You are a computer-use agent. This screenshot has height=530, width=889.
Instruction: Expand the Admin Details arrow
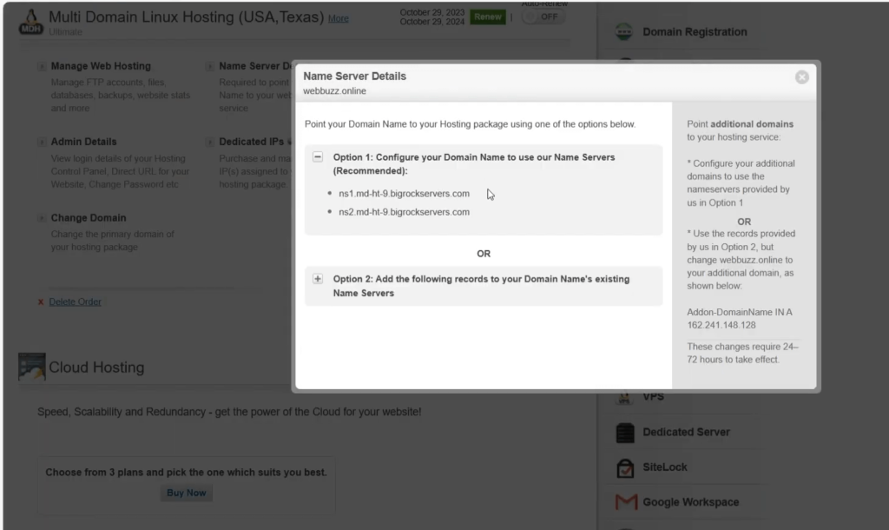click(42, 142)
